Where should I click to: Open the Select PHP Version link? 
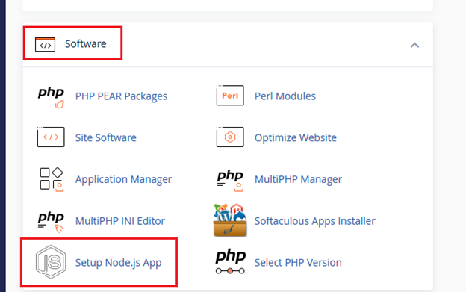click(x=298, y=263)
